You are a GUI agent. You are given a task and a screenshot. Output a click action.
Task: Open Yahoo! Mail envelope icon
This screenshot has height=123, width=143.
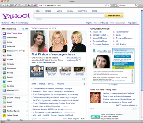click(x=4, y=38)
